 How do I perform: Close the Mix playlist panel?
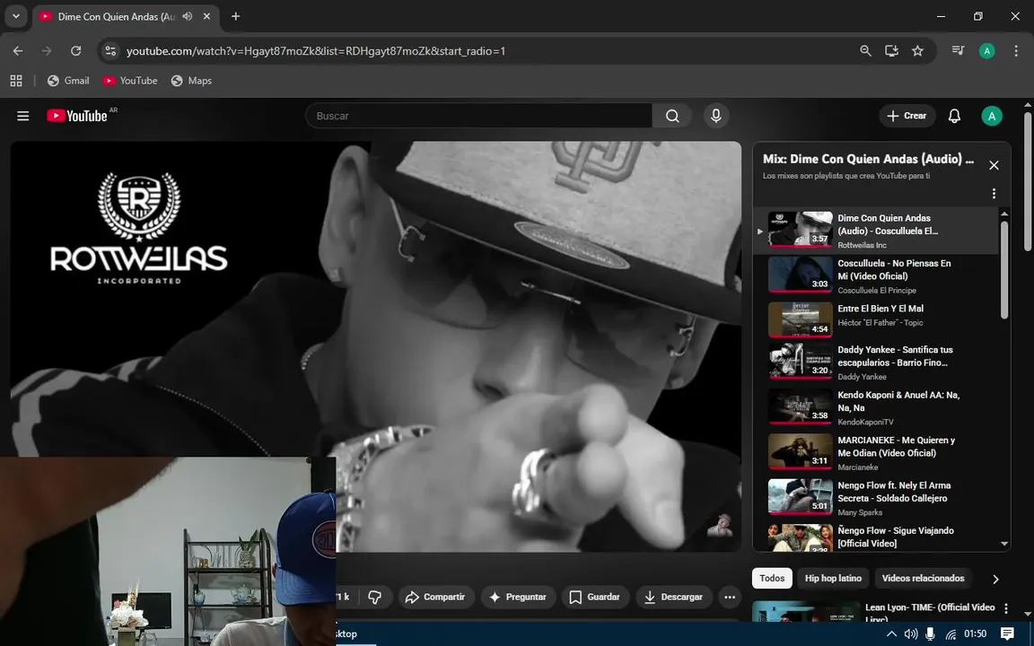994,165
